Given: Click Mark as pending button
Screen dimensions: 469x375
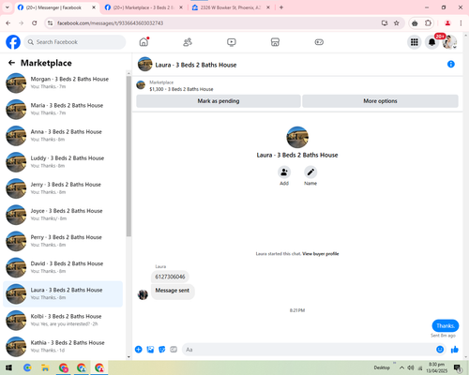Looking at the screenshot, I should pos(219,101).
